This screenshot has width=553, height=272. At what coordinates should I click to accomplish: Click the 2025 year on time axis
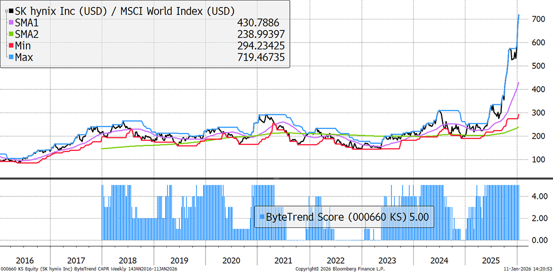(x=491, y=260)
